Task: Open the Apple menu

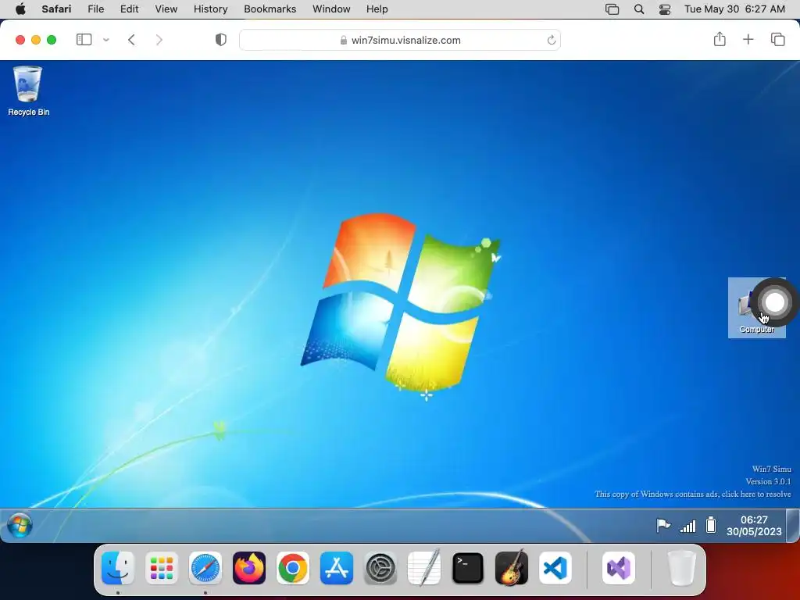Action: point(20,9)
